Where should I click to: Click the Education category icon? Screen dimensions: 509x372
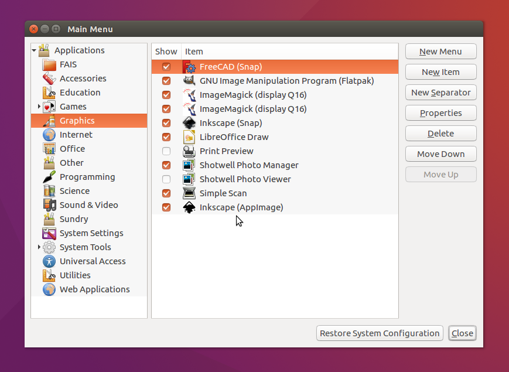pos(49,93)
